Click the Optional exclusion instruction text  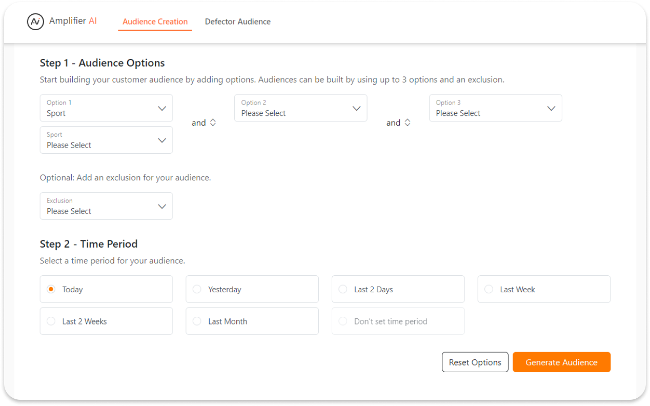(x=126, y=178)
